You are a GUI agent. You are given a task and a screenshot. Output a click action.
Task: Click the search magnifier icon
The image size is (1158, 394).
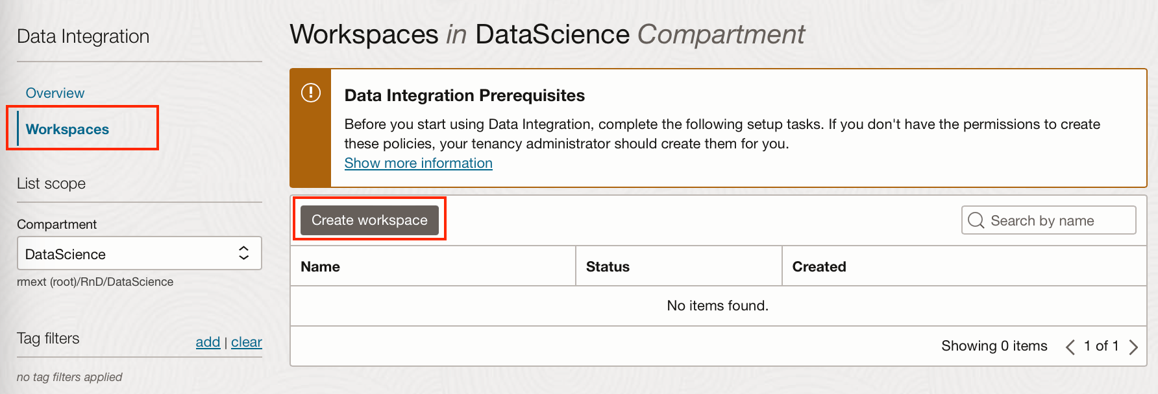[976, 220]
